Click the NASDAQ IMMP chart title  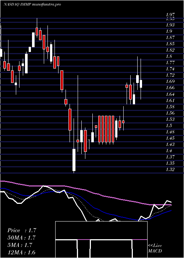tap(32, 4)
